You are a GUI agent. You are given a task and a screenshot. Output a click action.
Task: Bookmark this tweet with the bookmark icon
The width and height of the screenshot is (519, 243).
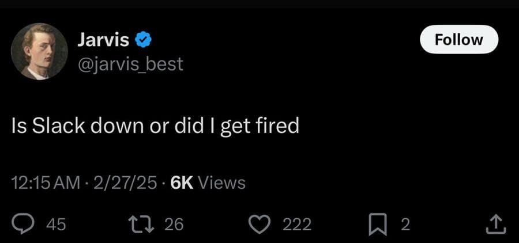(x=378, y=225)
